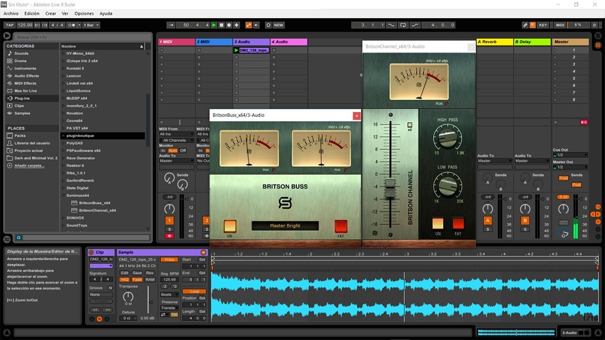Toggle the Warp button

(x=169, y=259)
